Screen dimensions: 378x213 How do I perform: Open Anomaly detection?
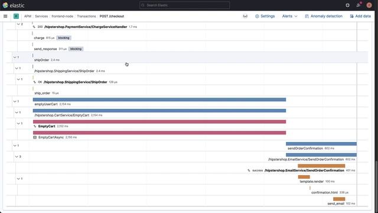click(x=327, y=16)
